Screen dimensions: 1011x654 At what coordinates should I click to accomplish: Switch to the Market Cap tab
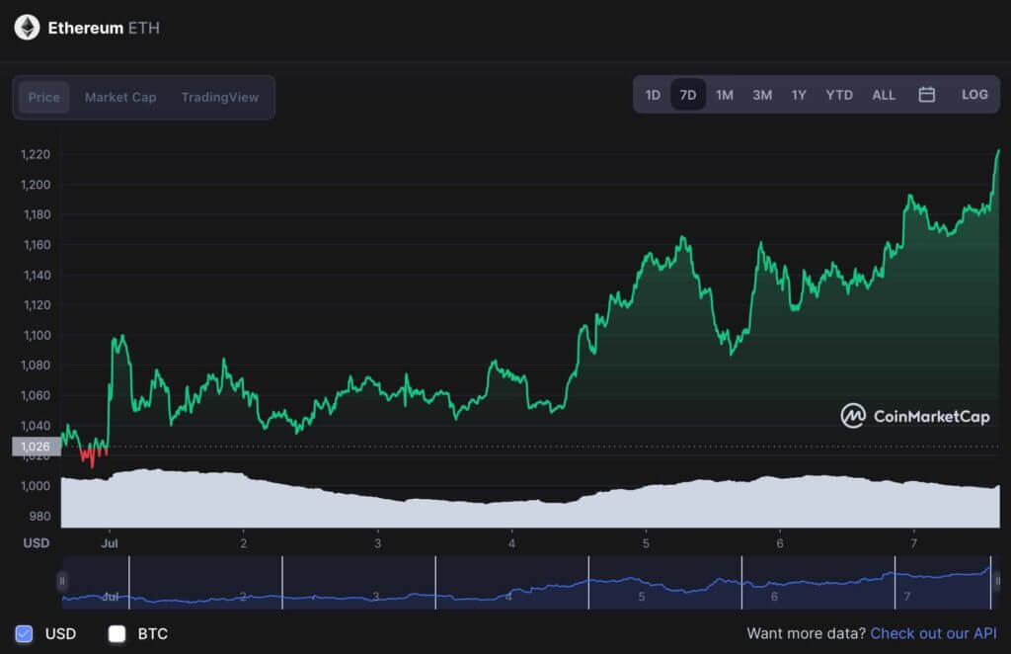point(120,98)
